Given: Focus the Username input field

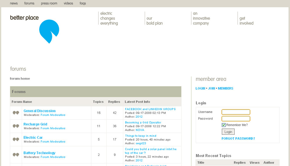Looking at the screenshot, I should click(x=236, y=112).
